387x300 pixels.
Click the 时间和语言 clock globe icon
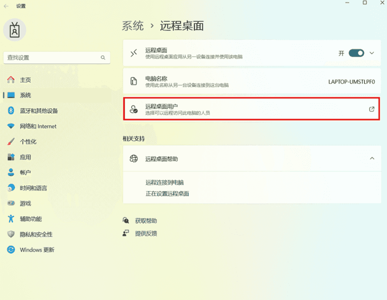[x=11, y=188]
